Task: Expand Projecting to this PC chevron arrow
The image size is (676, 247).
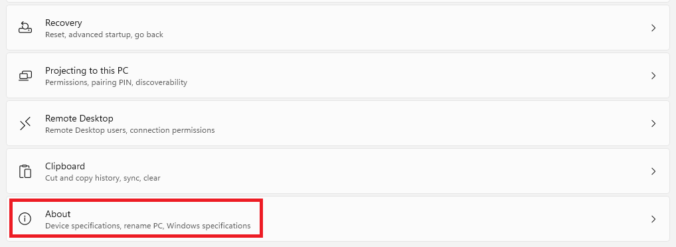Action: pos(653,76)
